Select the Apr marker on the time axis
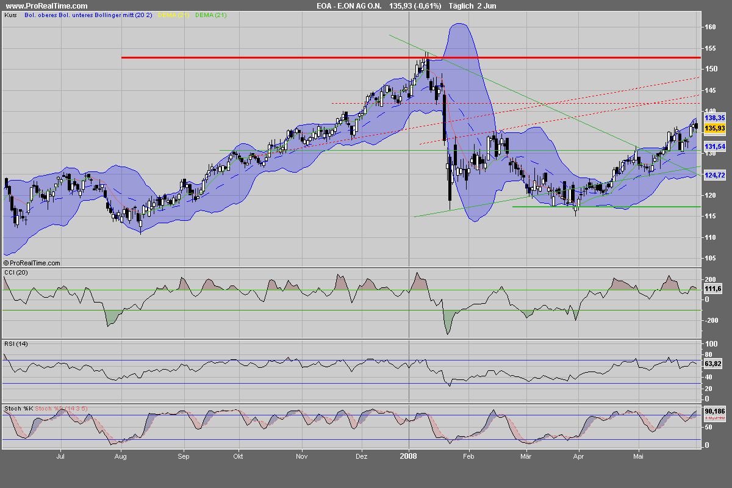Screen dimensions: 732x488 [x=579, y=455]
